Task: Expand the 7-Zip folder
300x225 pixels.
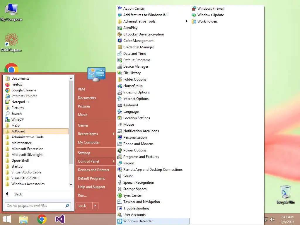Action: point(36,125)
